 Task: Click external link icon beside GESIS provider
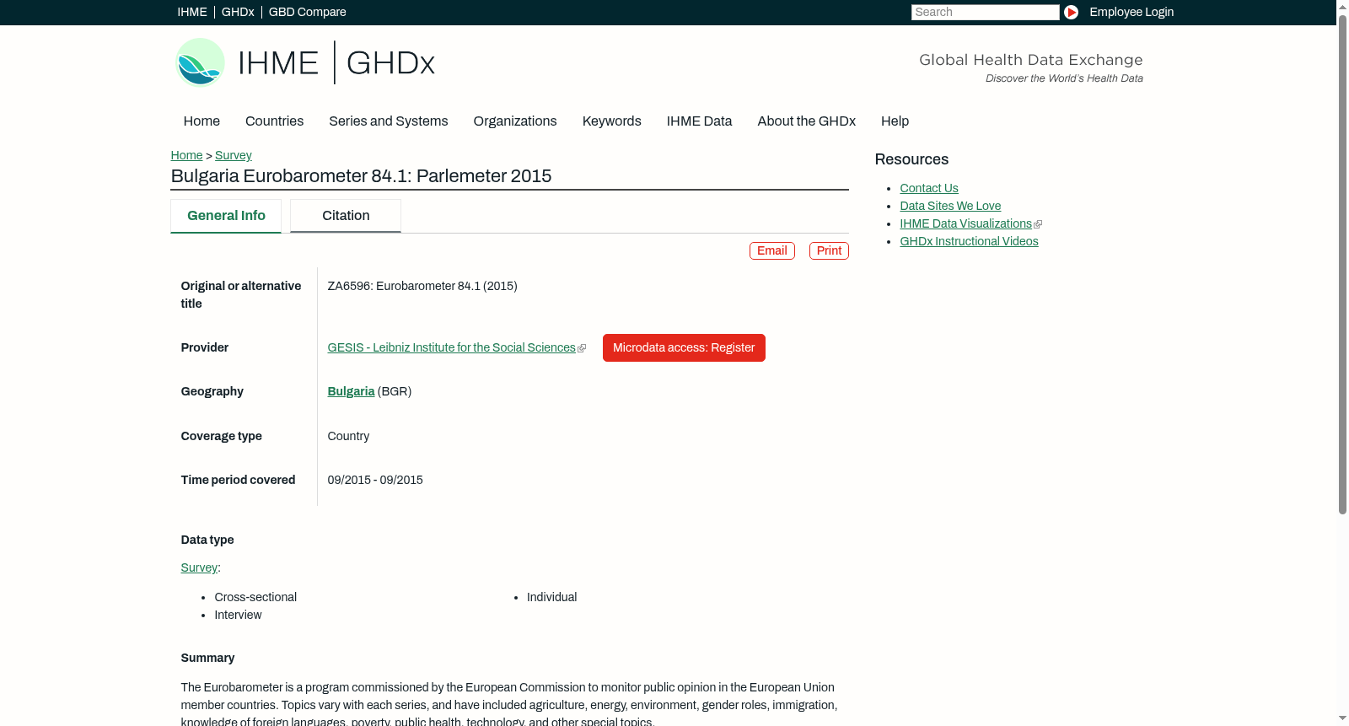[x=582, y=348]
